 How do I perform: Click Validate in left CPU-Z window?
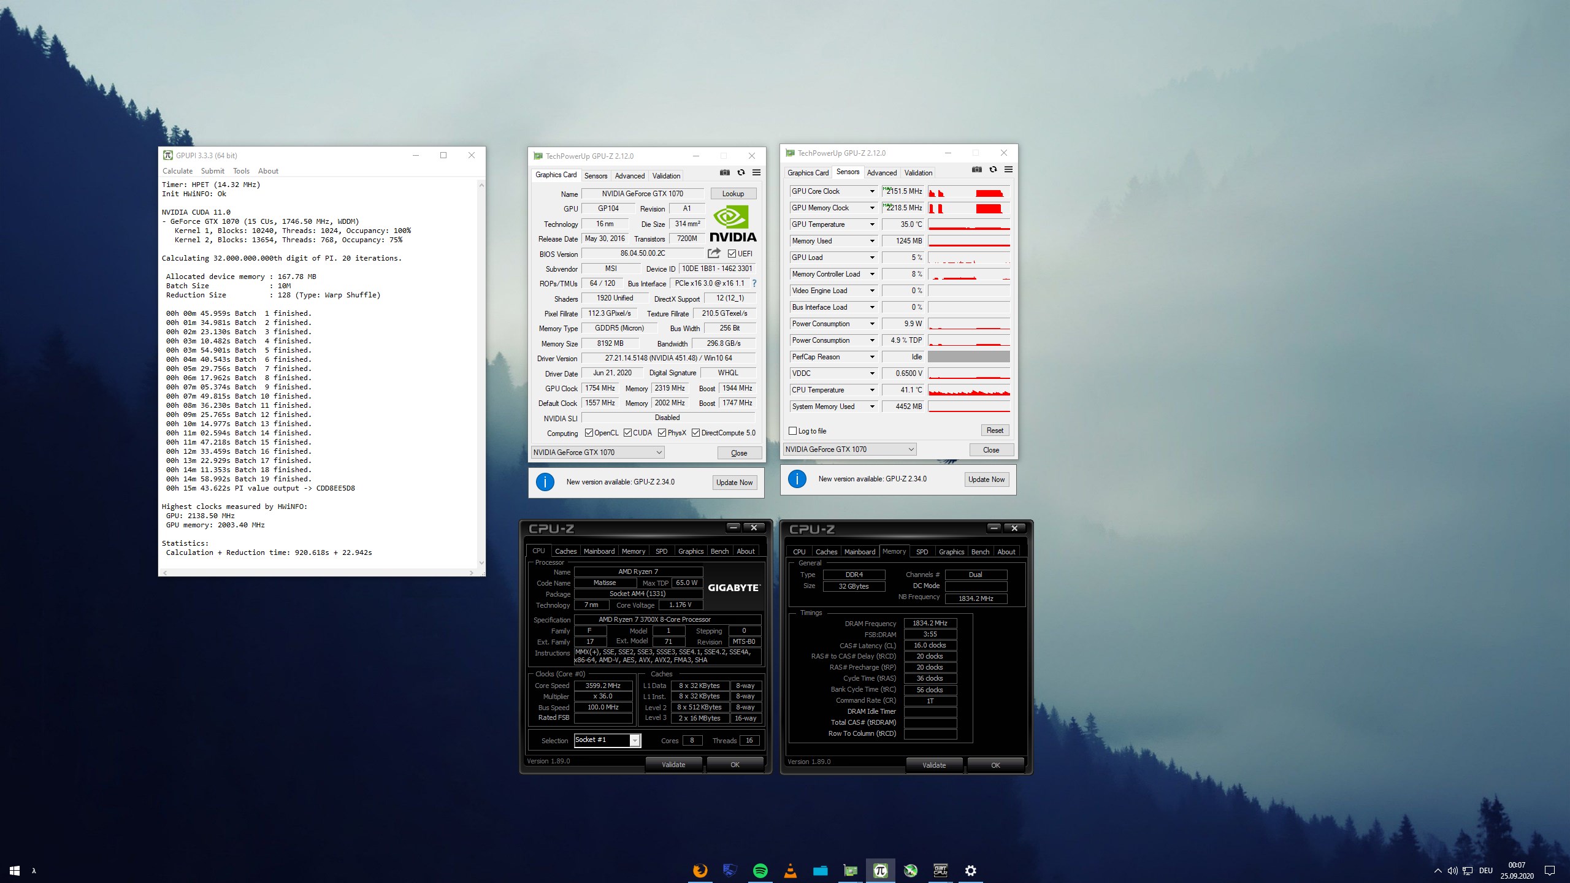[673, 765]
